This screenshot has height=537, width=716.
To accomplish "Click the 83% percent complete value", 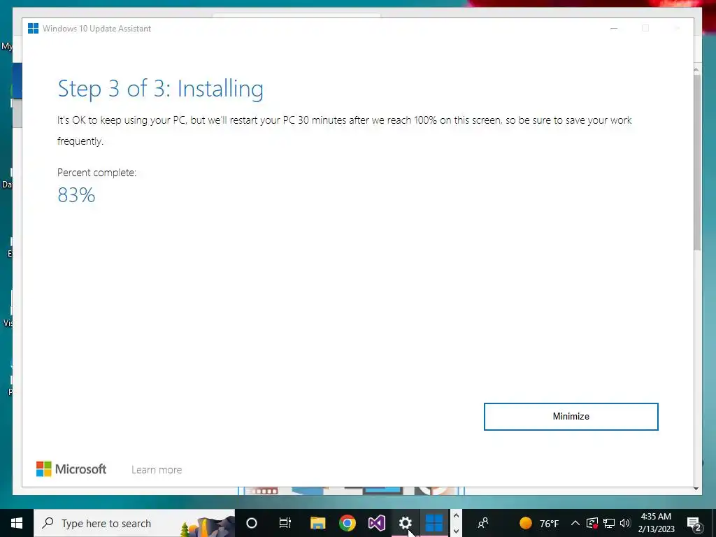I will pyautogui.click(x=76, y=196).
